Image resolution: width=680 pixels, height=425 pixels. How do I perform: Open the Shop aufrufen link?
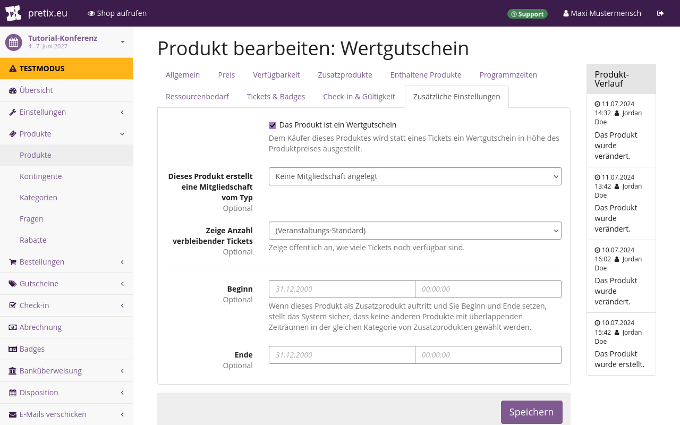tap(117, 13)
